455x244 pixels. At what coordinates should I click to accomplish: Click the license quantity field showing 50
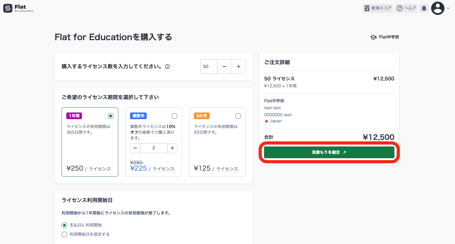click(x=209, y=66)
